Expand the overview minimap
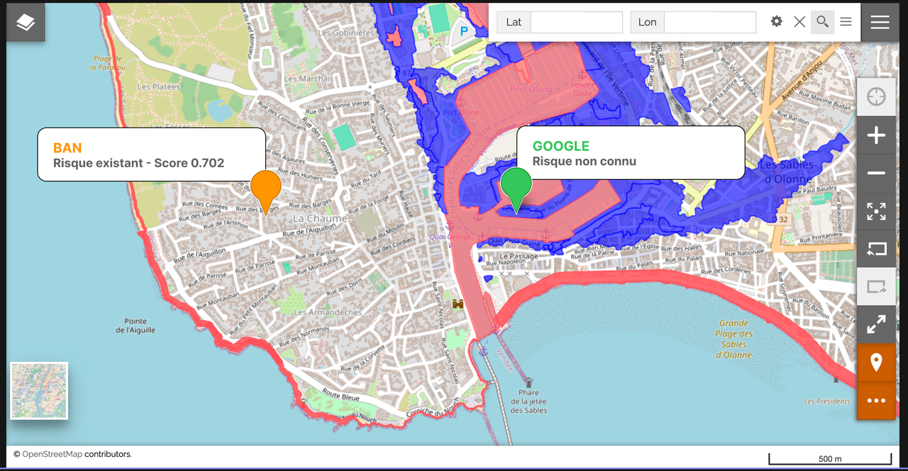The height and width of the screenshot is (471, 908). (39, 390)
